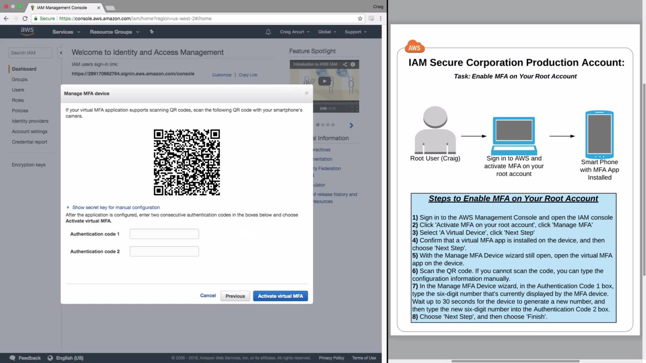Click the Root User person icon
The width and height of the screenshot is (646, 363).
(x=435, y=130)
